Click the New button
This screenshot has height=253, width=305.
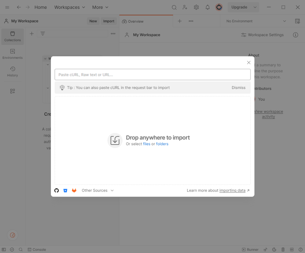[93, 21]
